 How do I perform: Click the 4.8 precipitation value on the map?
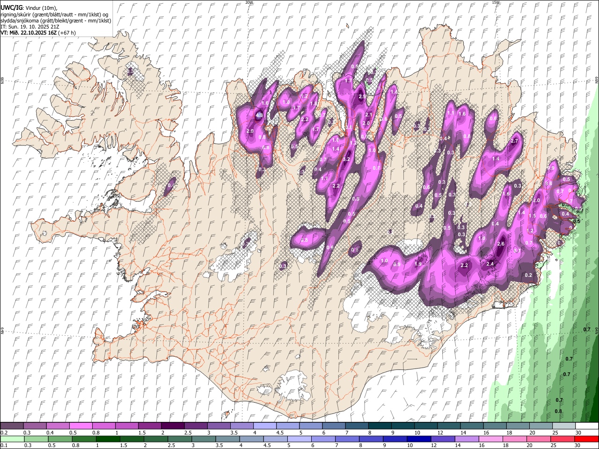tap(259, 115)
